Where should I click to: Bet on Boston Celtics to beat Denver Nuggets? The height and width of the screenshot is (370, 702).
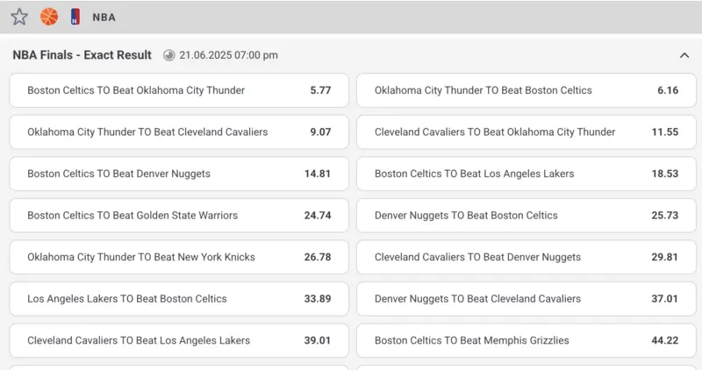[x=179, y=174]
